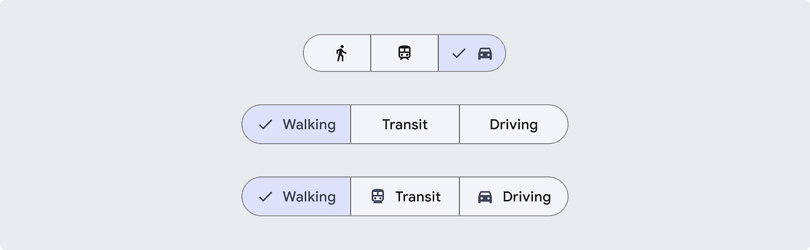The height and width of the screenshot is (250, 810).
Task: Click the Walking label in text-only group
Action: coord(309,124)
